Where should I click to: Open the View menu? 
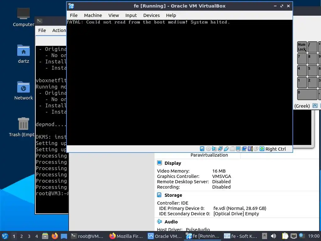[113, 15]
